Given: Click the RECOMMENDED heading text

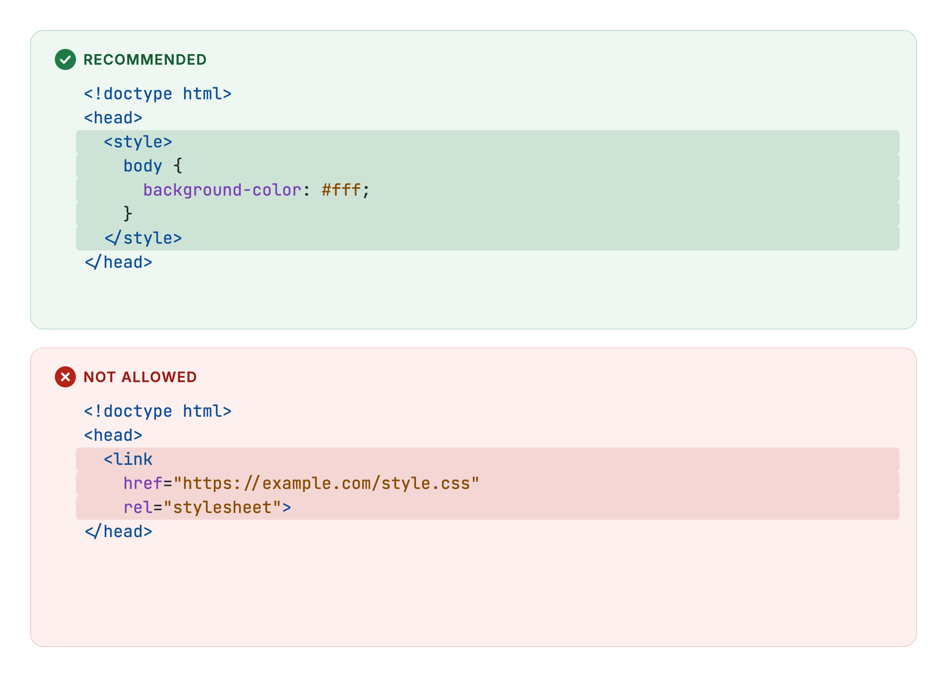Looking at the screenshot, I should click(145, 59).
